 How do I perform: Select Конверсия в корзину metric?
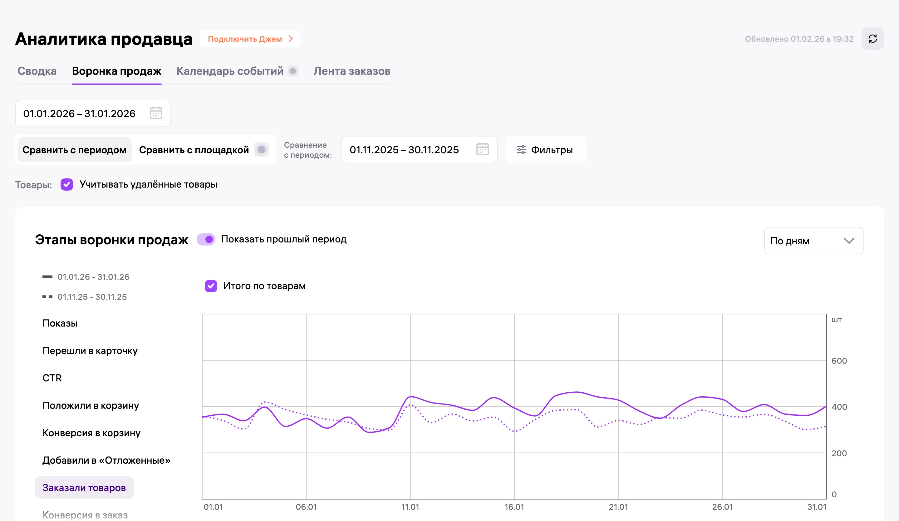(91, 433)
